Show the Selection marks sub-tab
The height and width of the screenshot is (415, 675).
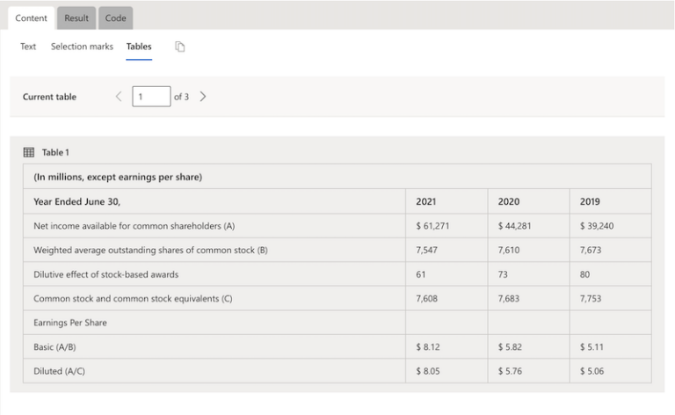pos(82,47)
